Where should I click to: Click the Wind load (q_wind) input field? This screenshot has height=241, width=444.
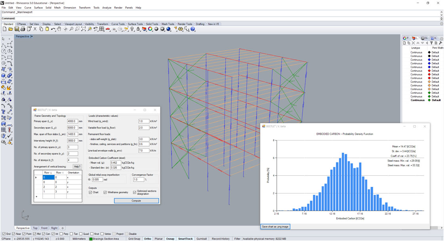pos(144,121)
